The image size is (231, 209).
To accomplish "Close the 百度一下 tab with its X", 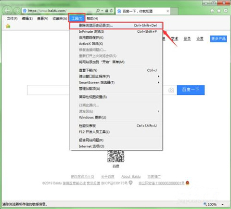I will [167, 11].
